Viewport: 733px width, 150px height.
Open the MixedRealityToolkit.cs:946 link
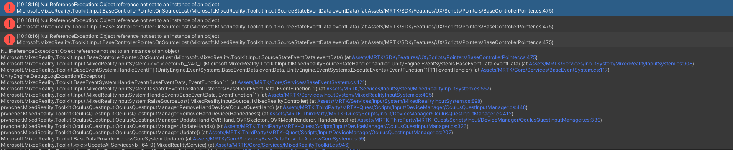pyautogui.click(x=282, y=145)
